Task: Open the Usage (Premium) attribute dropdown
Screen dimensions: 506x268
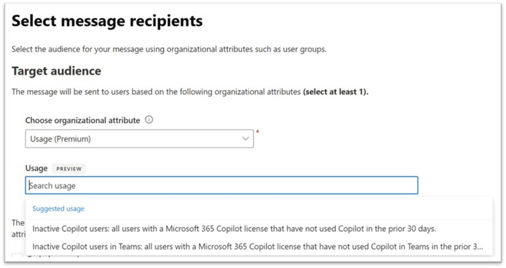Action: [x=139, y=139]
